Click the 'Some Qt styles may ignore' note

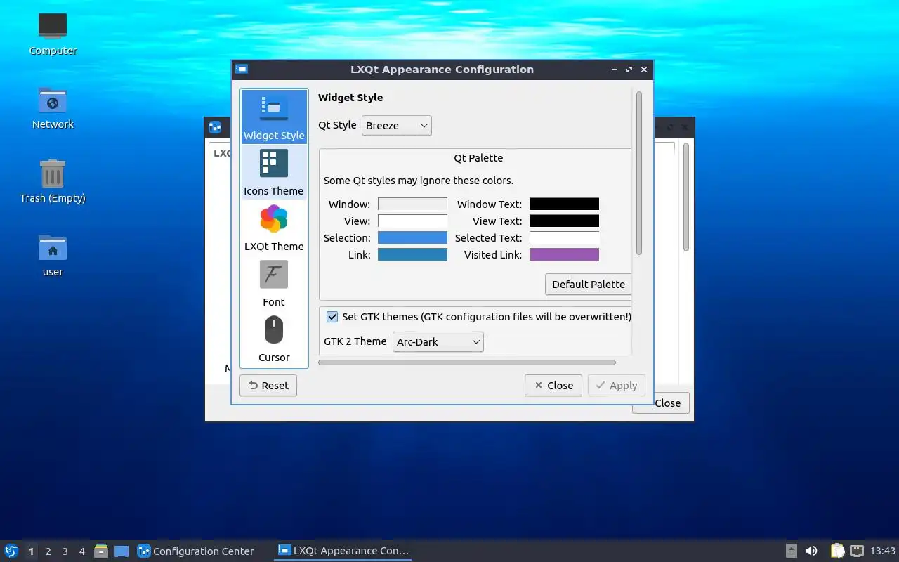(419, 181)
